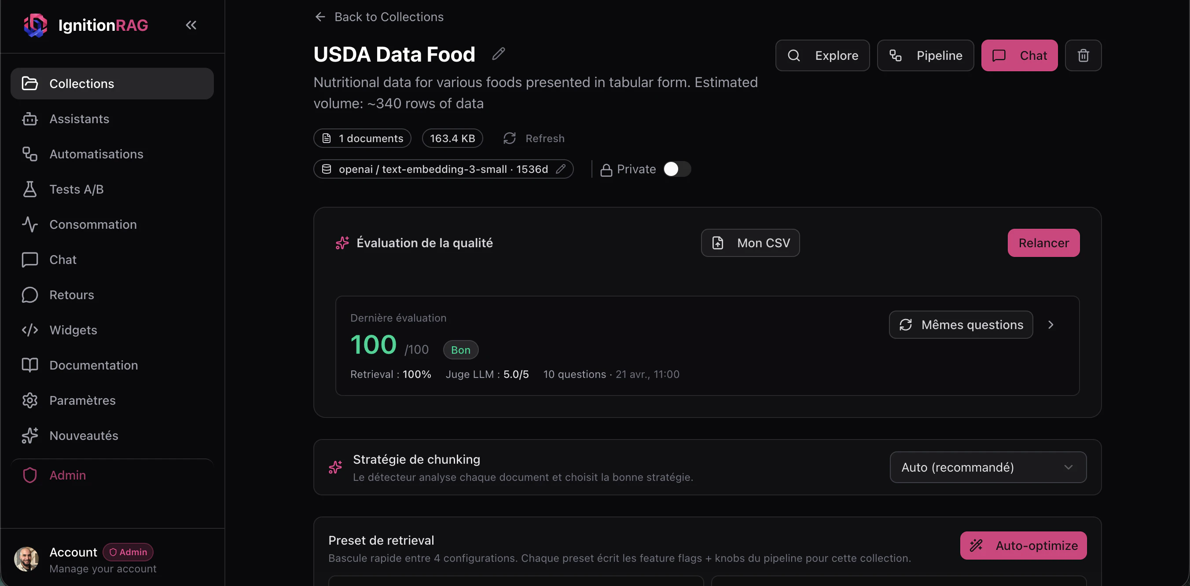This screenshot has height=586, width=1190.
Task: Toggle the Private switch on
Action: click(x=677, y=169)
